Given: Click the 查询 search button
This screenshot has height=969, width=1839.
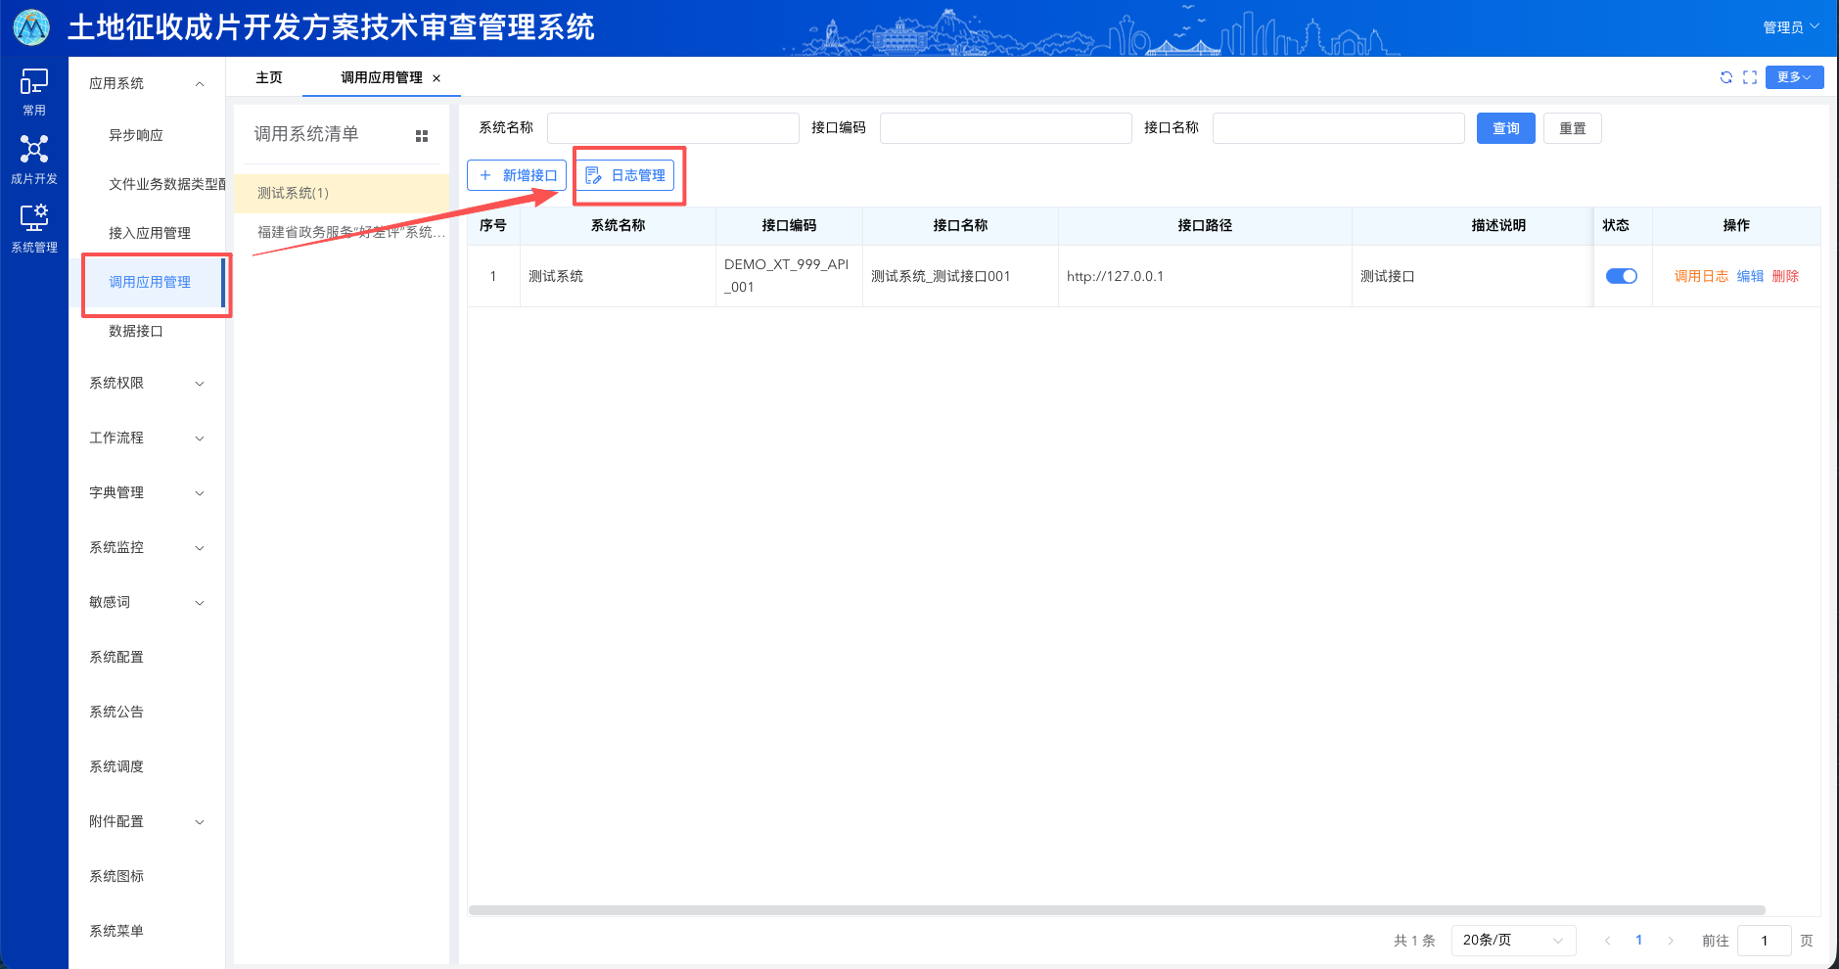Looking at the screenshot, I should pos(1506,127).
